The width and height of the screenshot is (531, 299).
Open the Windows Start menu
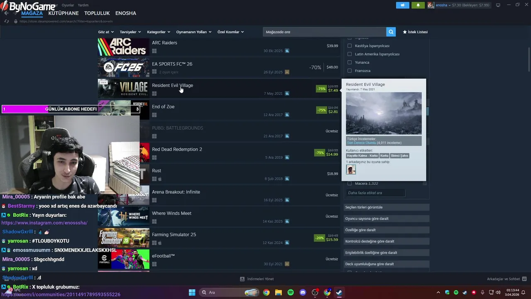[x=192, y=292]
